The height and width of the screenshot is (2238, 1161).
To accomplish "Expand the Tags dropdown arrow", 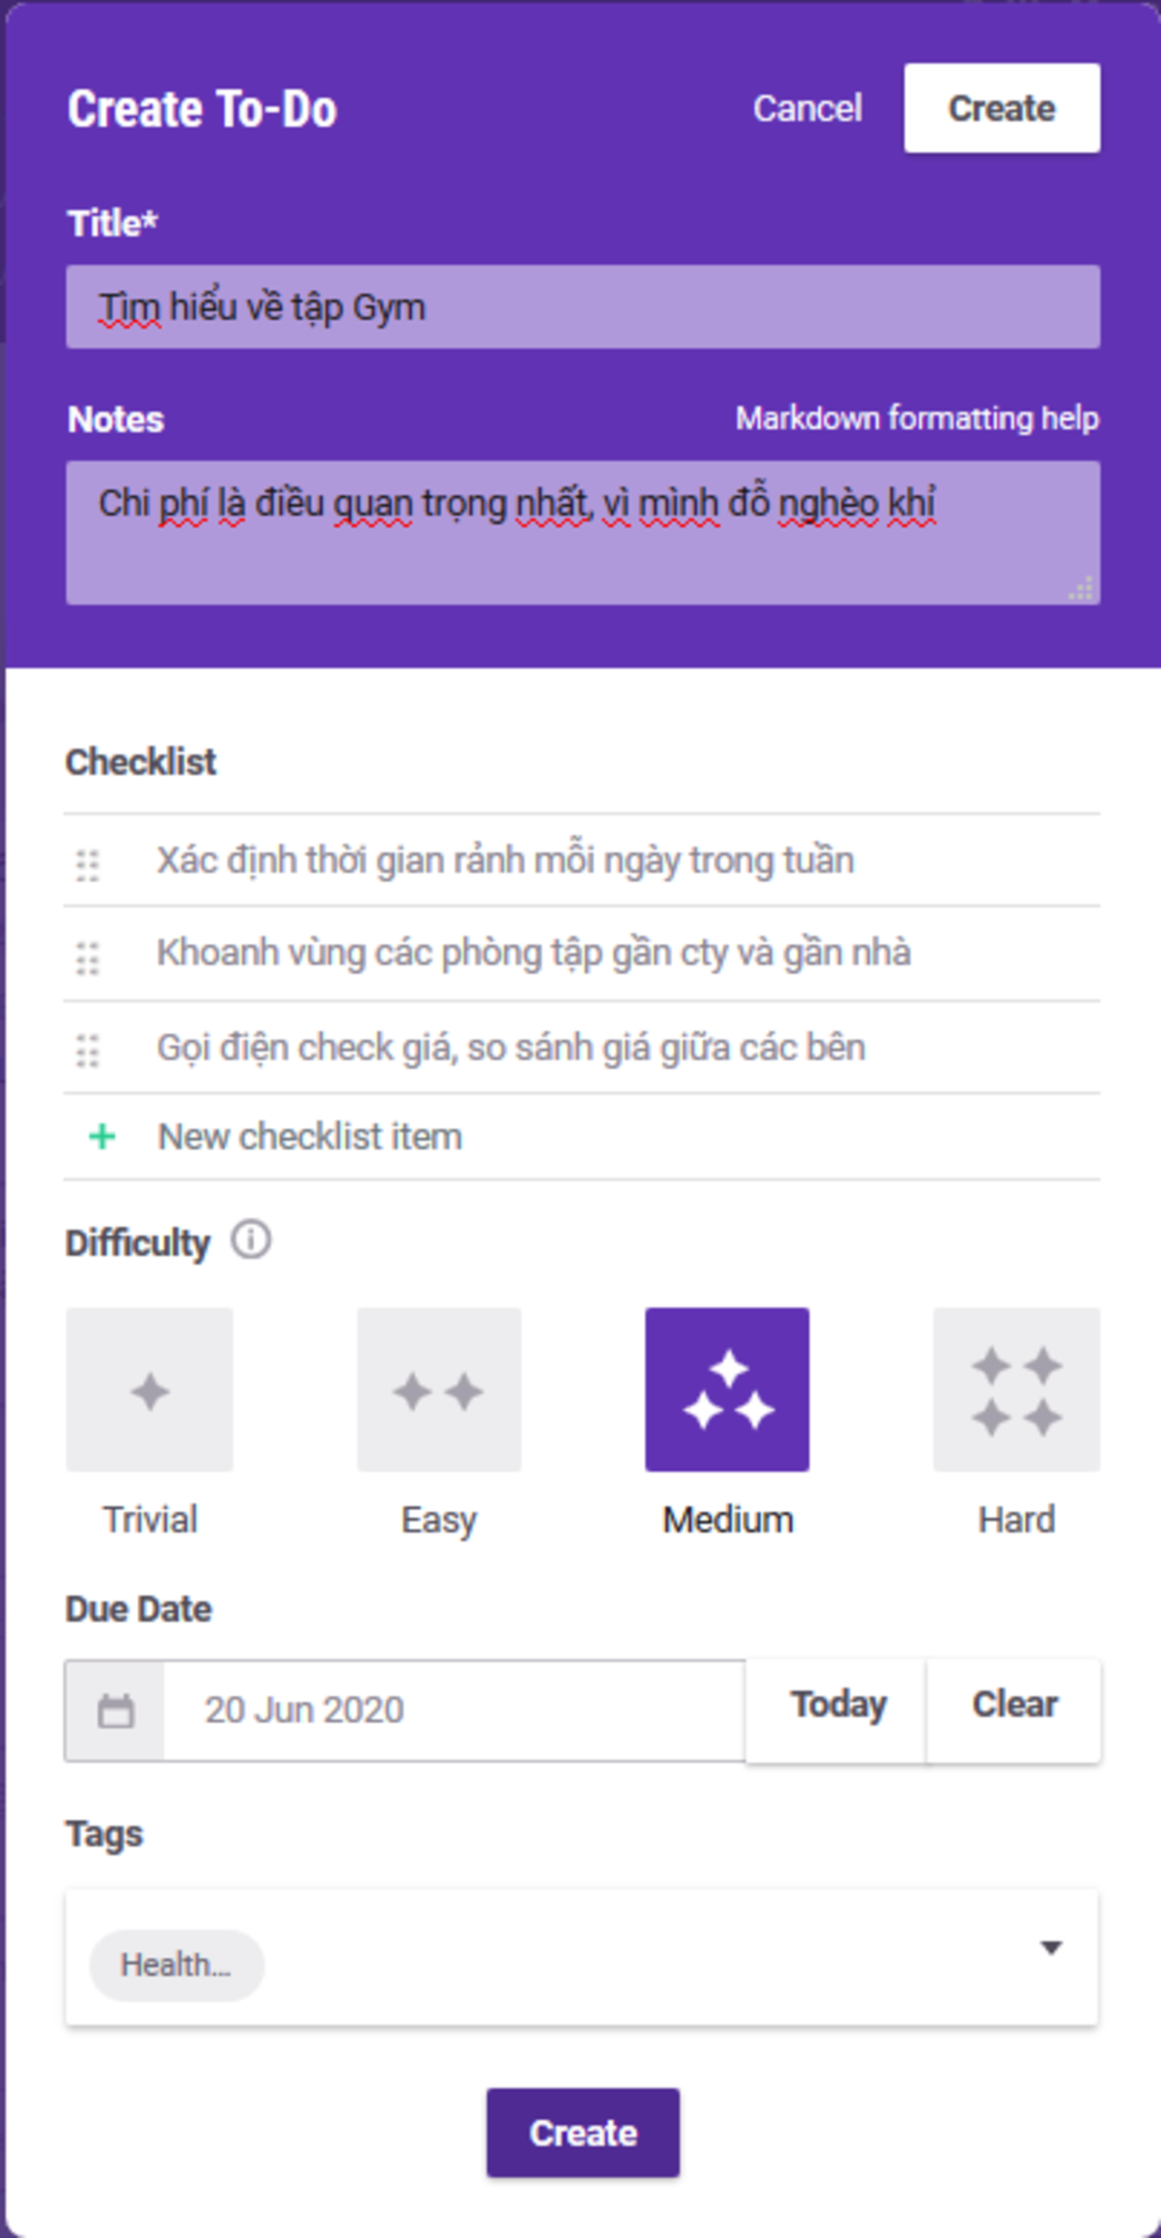I will tap(1050, 1947).
